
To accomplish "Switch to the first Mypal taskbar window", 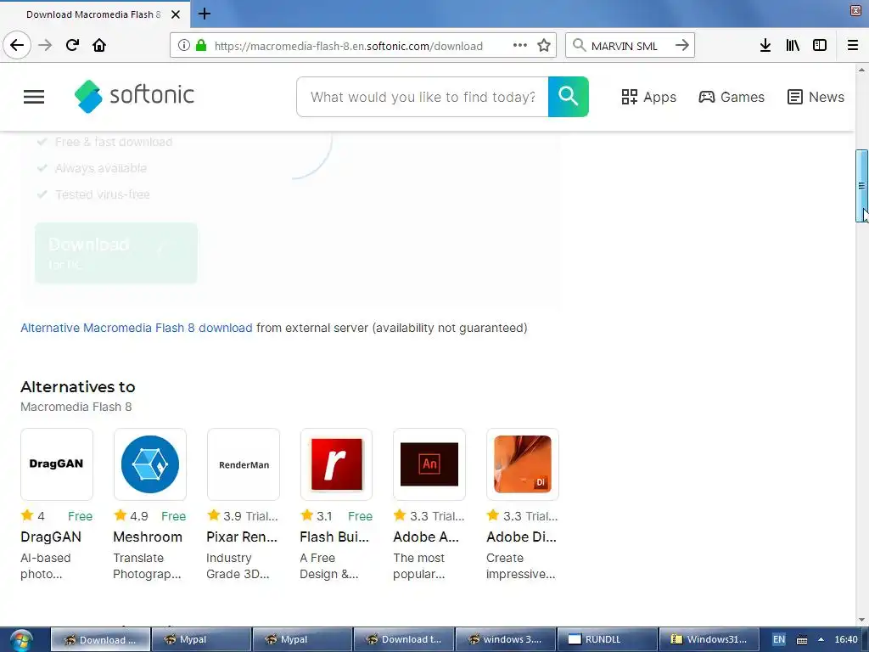I will (x=201, y=639).
